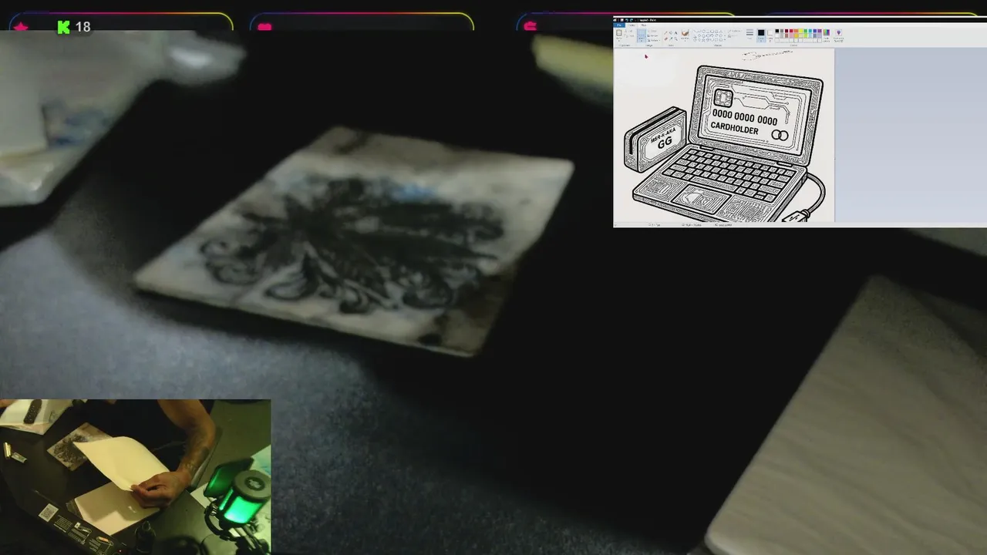Pick the green swatch in palette
The image size is (987, 555).
(x=805, y=31)
